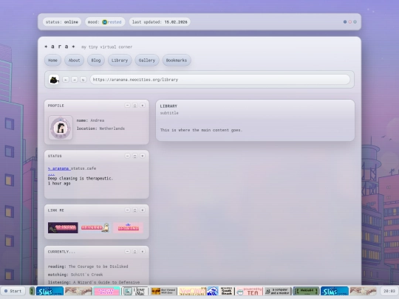The image size is (399, 299).
Task: Close the STATUS panel
Action: tap(143, 156)
